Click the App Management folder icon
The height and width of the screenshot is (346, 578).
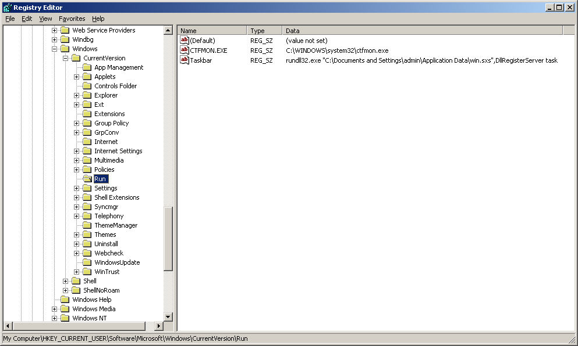87,67
